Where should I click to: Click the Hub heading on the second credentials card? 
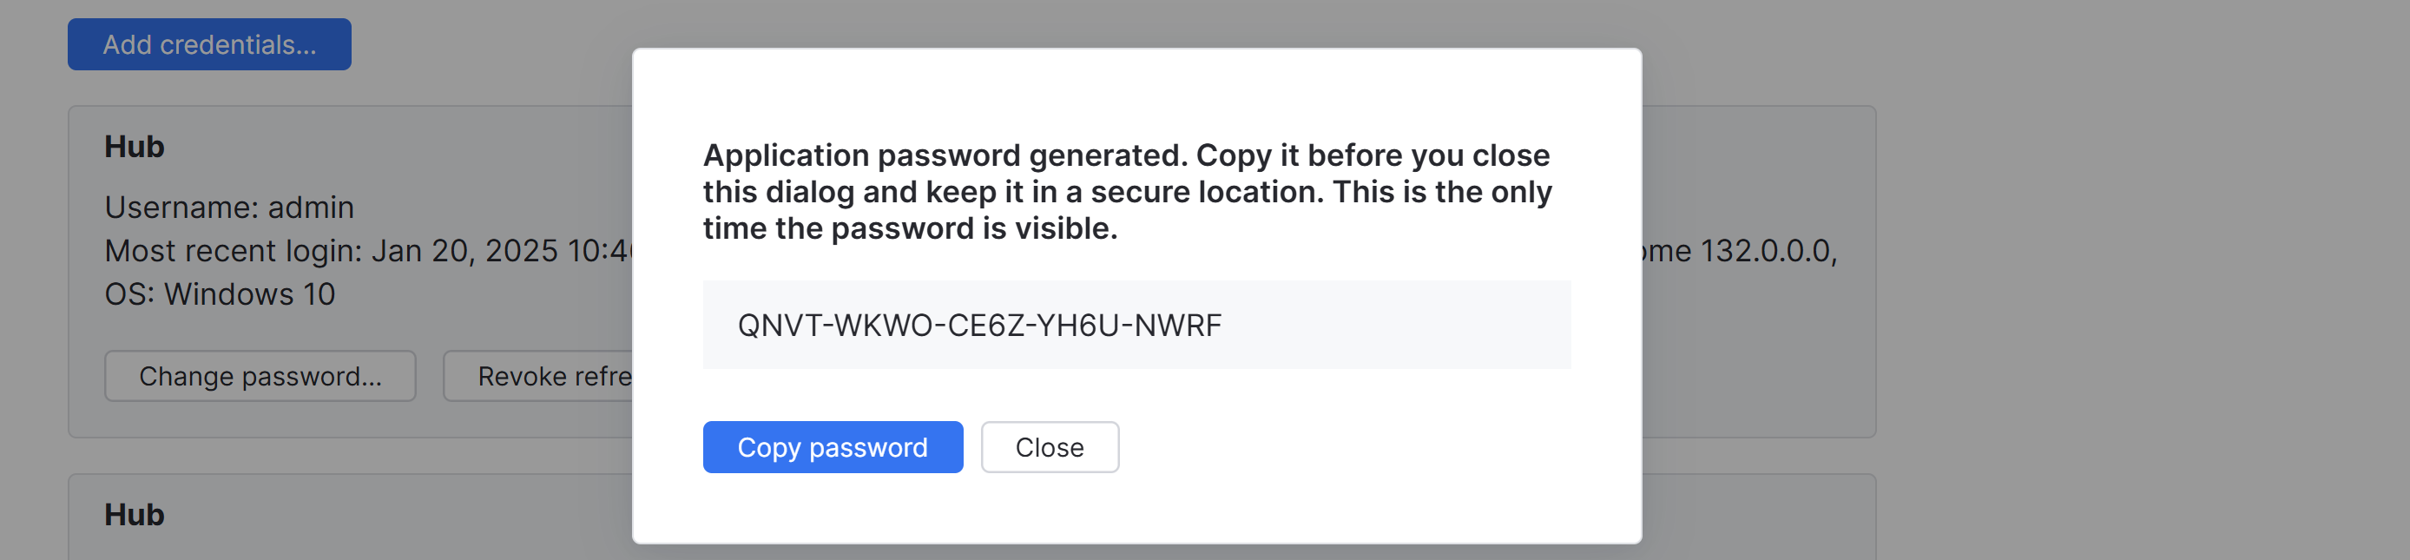(133, 513)
